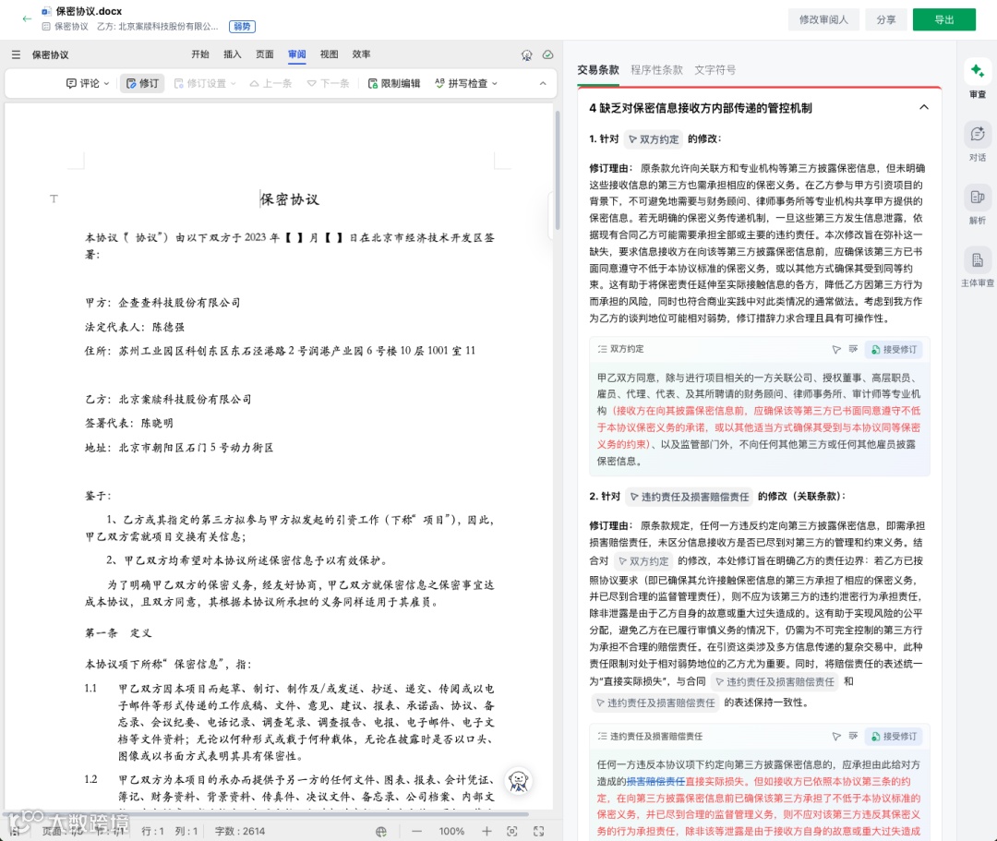Viewport: 997px width, 841px height.
Task: Click 违约责任及损害赔偿责任 tag under heading 2
Action: [689, 497]
